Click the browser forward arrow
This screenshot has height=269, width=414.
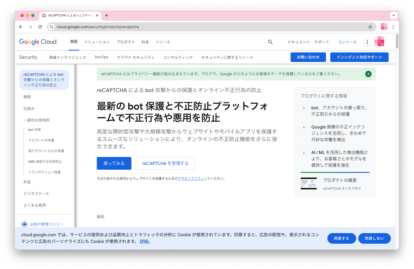coord(30,26)
